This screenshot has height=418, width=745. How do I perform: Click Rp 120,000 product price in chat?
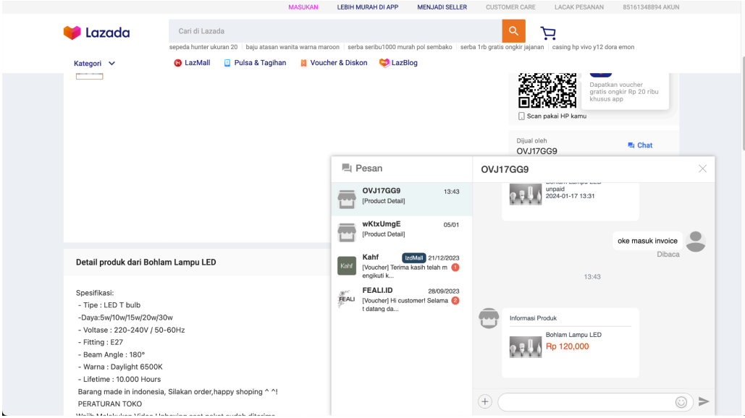[568, 346]
